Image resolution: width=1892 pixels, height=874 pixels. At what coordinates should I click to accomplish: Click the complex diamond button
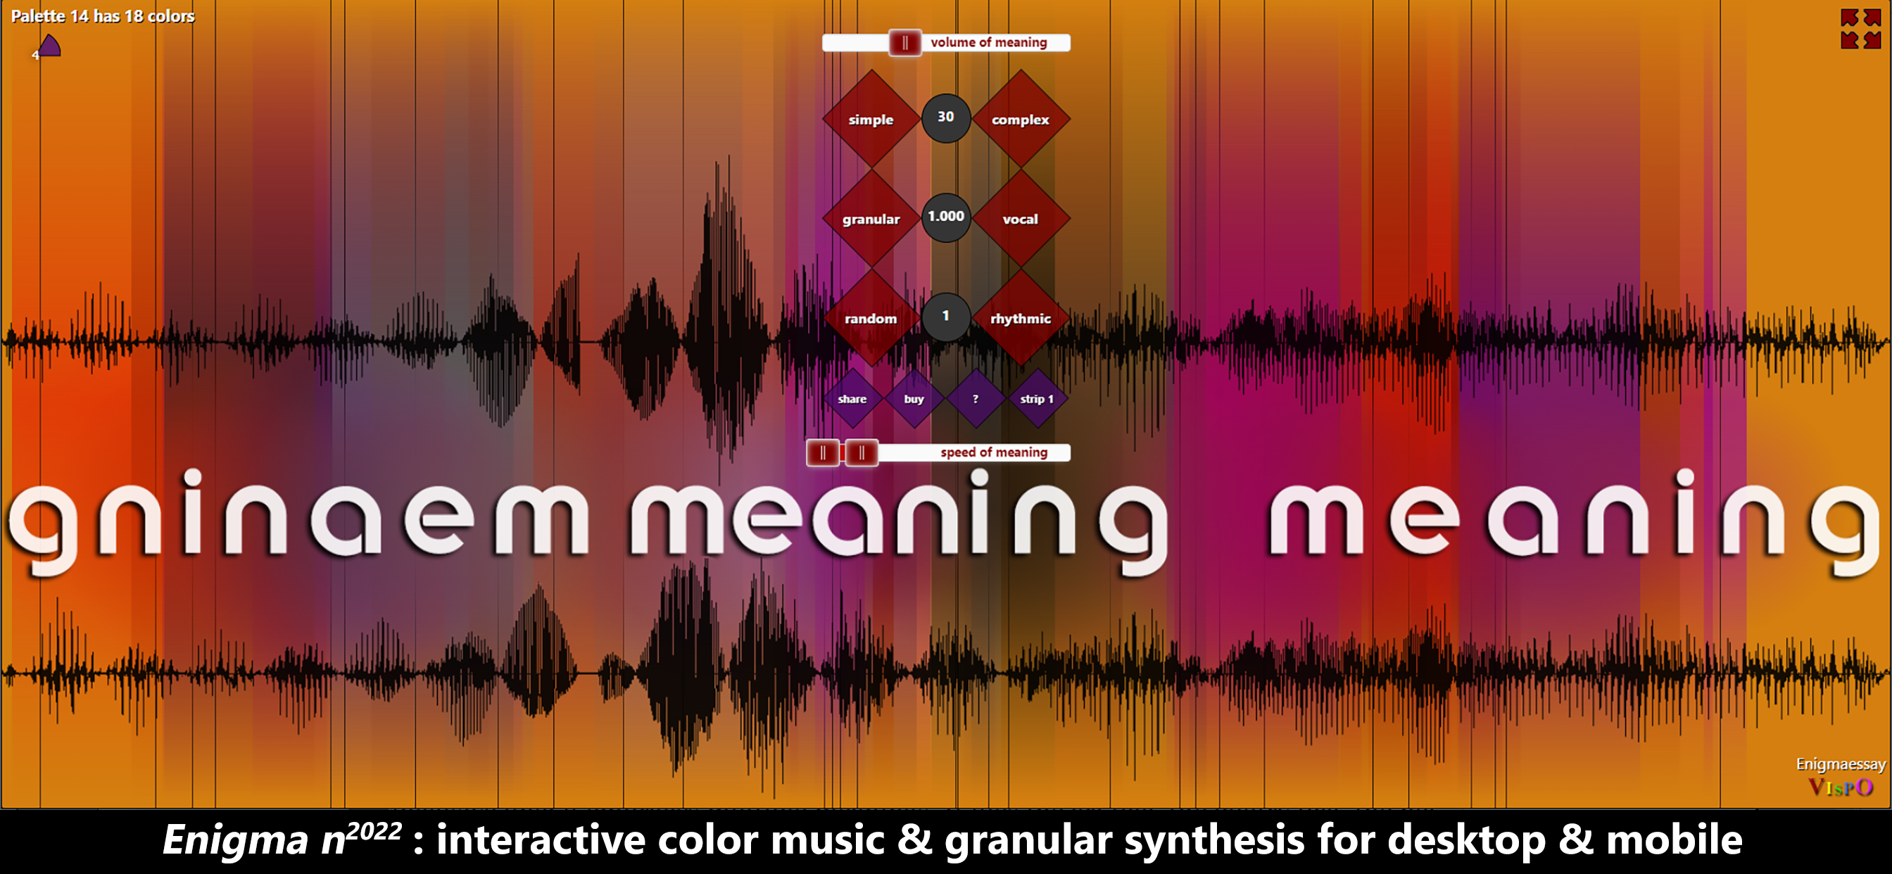pyautogui.click(x=1020, y=119)
